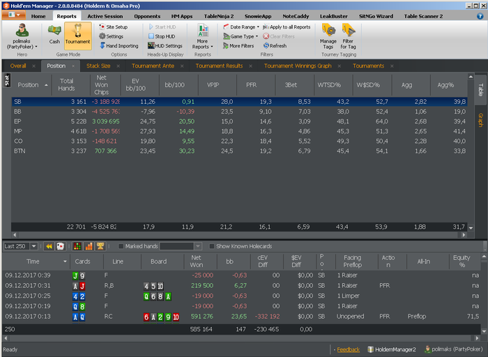Open Manage Tags

(328, 36)
